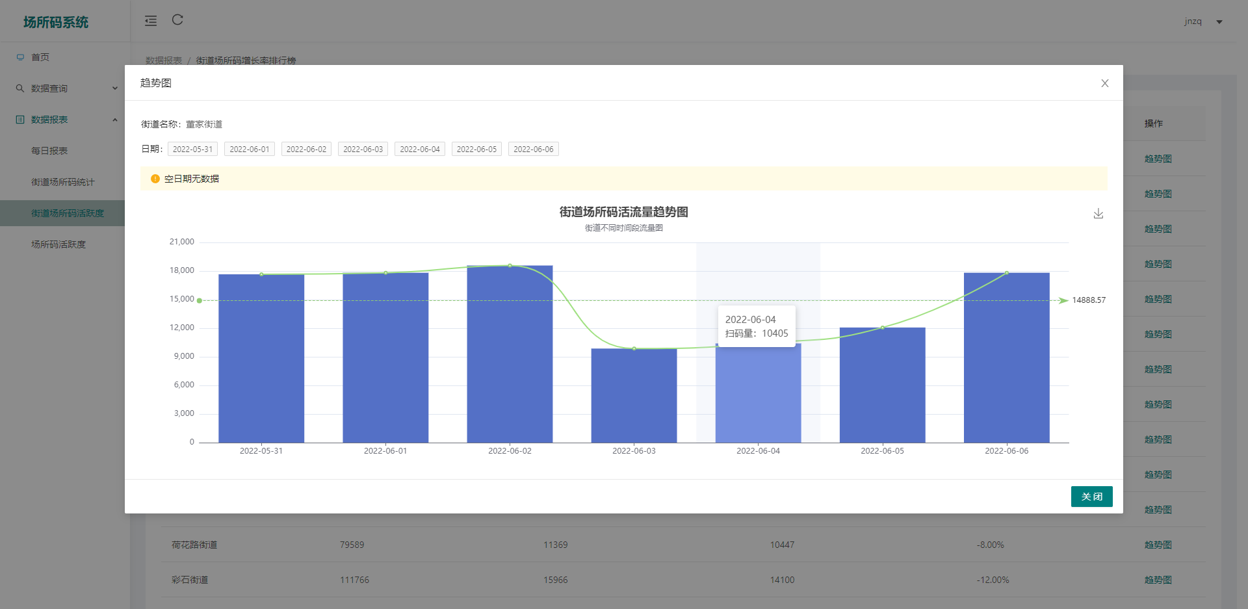Screen dimensions: 1248x609
Task: Select the 2022-06-03 date tag
Action: 363,149
